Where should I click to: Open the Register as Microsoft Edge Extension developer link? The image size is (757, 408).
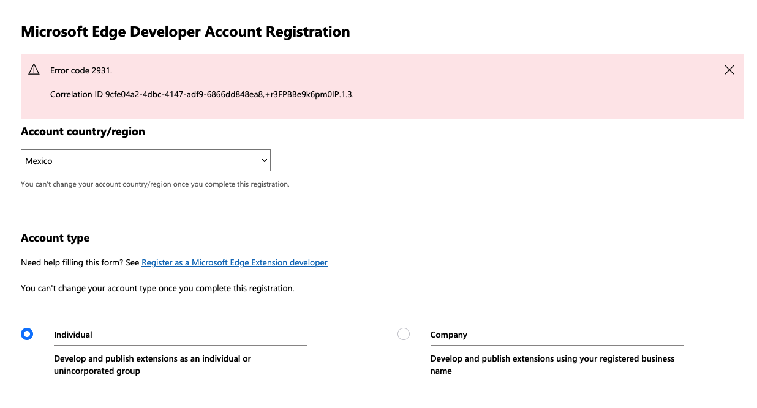235,262
